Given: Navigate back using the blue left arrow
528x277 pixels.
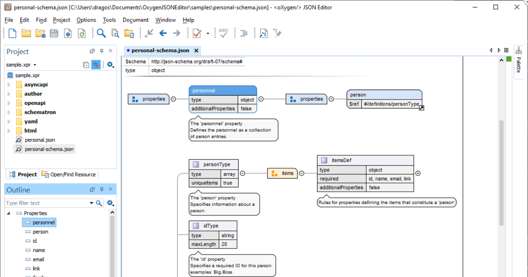Looking at the screenshot, I should (163, 33).
